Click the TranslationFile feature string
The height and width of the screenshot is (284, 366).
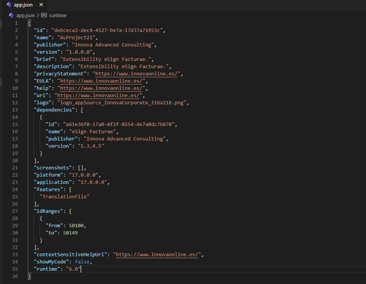pos(64,196)
